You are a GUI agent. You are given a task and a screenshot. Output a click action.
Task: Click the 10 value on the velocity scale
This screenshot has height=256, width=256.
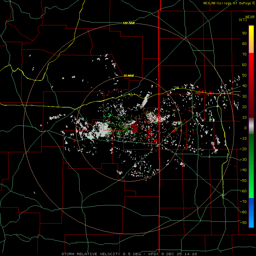244,117
